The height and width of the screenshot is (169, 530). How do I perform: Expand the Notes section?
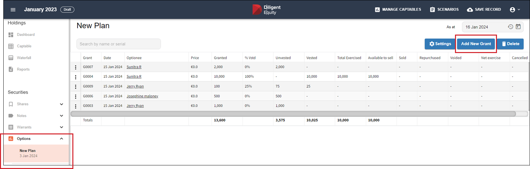click(x=61, y=116)
